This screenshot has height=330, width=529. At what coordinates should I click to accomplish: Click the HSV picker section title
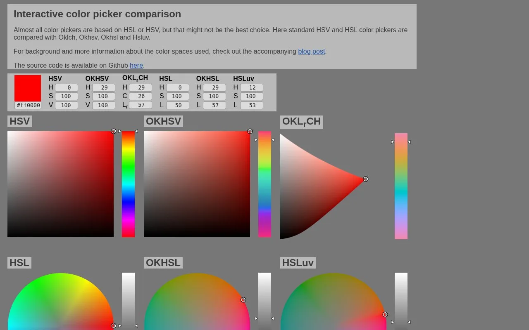[19, 121]
